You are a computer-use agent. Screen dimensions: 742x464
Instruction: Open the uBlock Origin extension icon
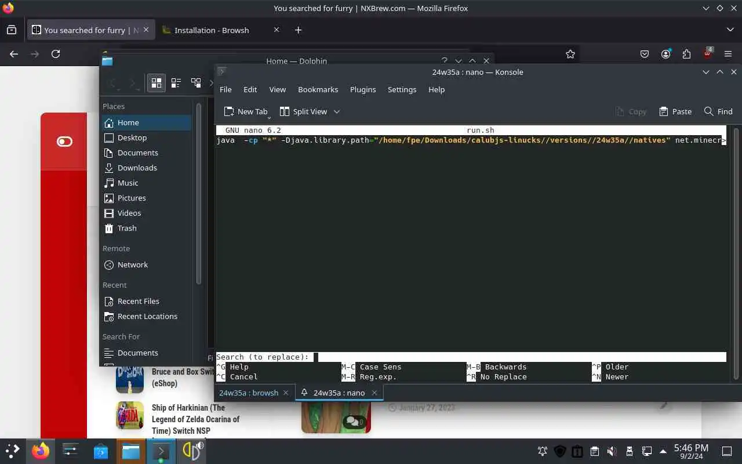[x=707, y=53]
